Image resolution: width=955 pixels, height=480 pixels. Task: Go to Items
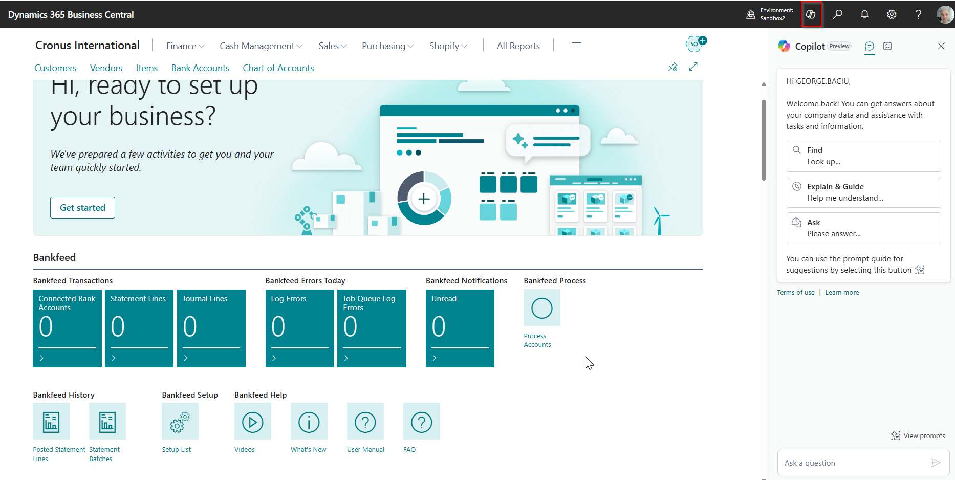147,68
